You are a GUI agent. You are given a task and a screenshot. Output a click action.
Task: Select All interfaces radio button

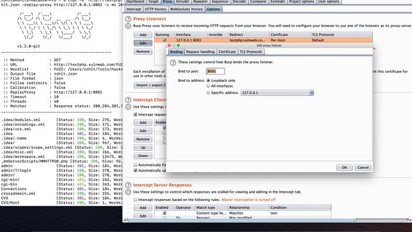[x=209, y=86]
